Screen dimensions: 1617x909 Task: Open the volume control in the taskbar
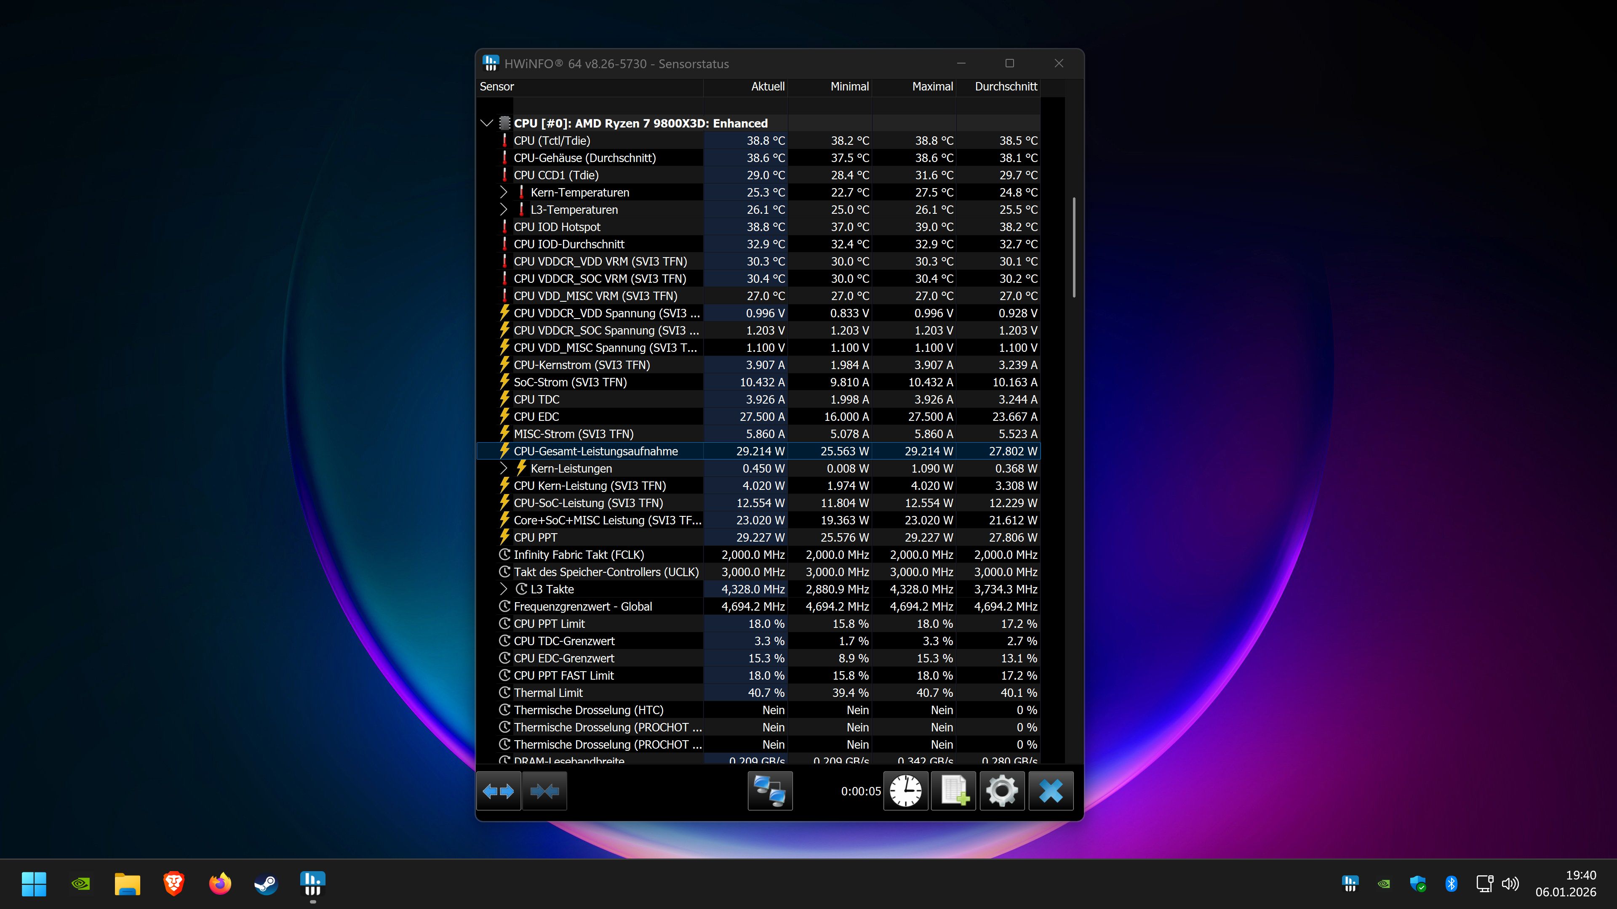[1511, 883]
